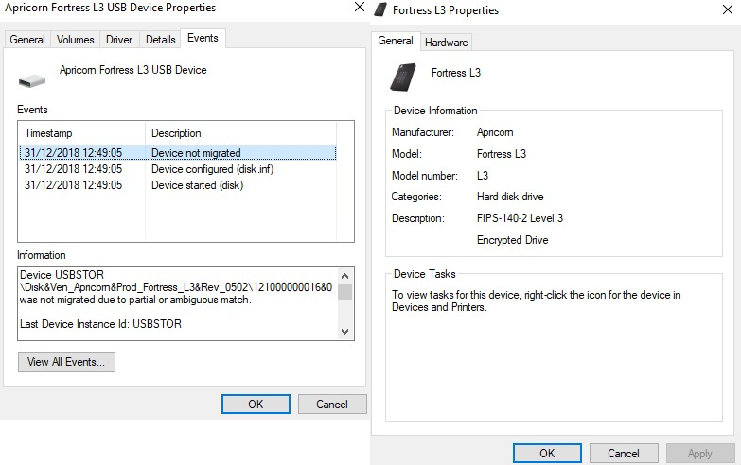Click the Categories value 'Hard disk drive'
This screenshot has height=465, width=741.
(x=510, y=197)
